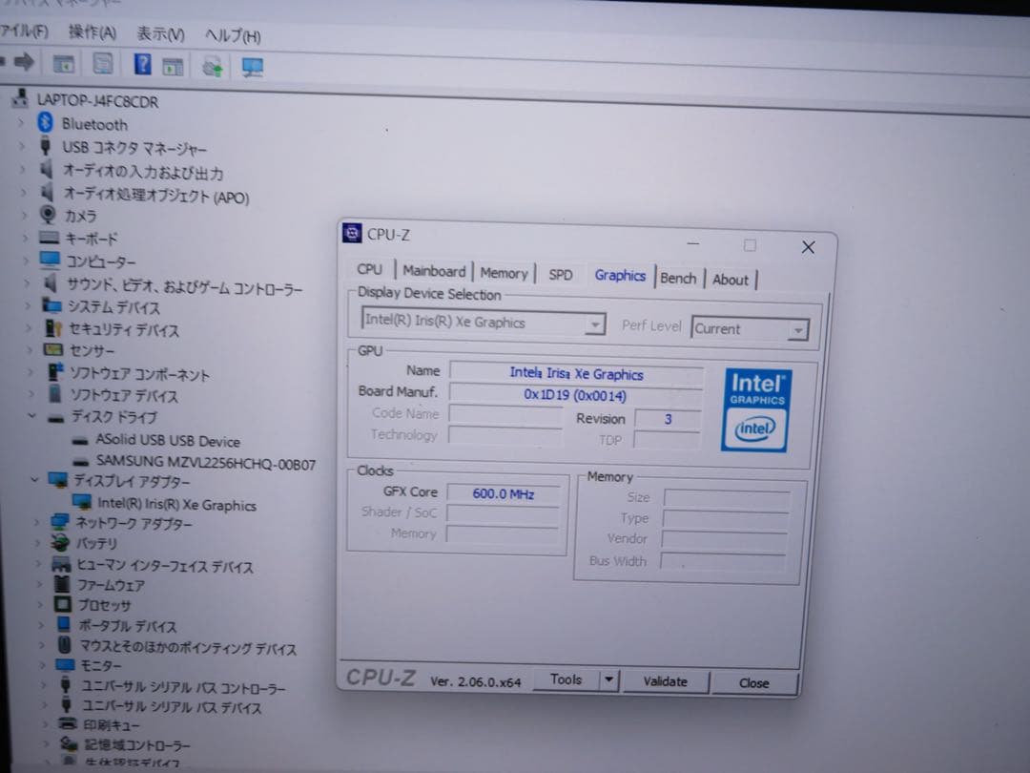This screenshot has height=773, width=1030.
Task: Click the Close button in CPU-Z
Action: tap(754, 683)
